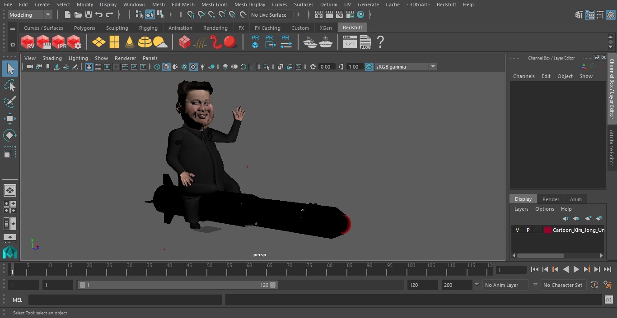
Task: Open the Modeling menu set dropdown
Action: pos(30,15)
